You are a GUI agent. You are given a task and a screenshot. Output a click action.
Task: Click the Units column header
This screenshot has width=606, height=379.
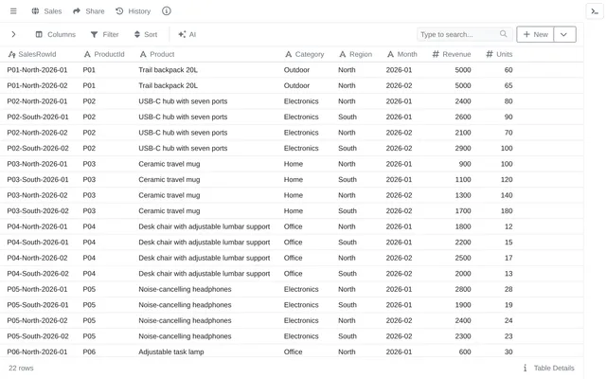click(x=499, y=54)
